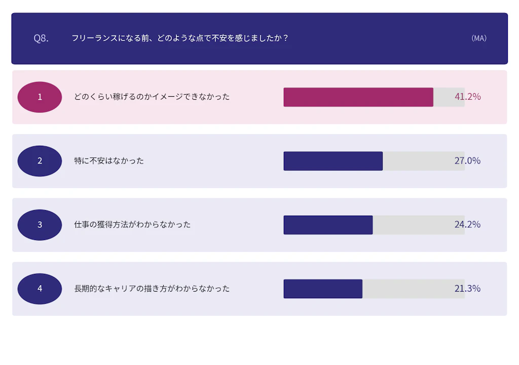The image size is (519, 365).
Task: Click the navy 27.0% progress bar
Action: [333, 161]
